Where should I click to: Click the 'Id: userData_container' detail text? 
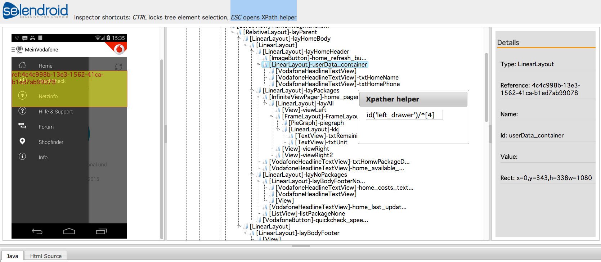[x=532, y=135]
